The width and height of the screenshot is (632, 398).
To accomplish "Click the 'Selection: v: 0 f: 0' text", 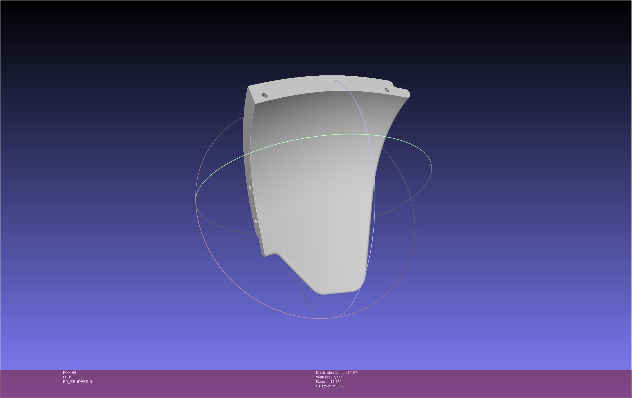I will coord(330,386).
